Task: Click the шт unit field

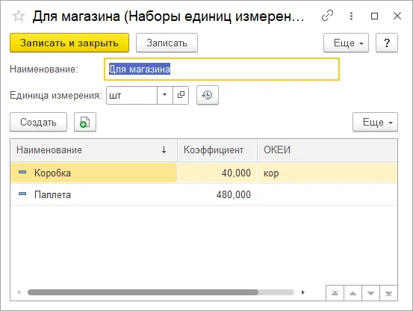Action: point(131,95)
